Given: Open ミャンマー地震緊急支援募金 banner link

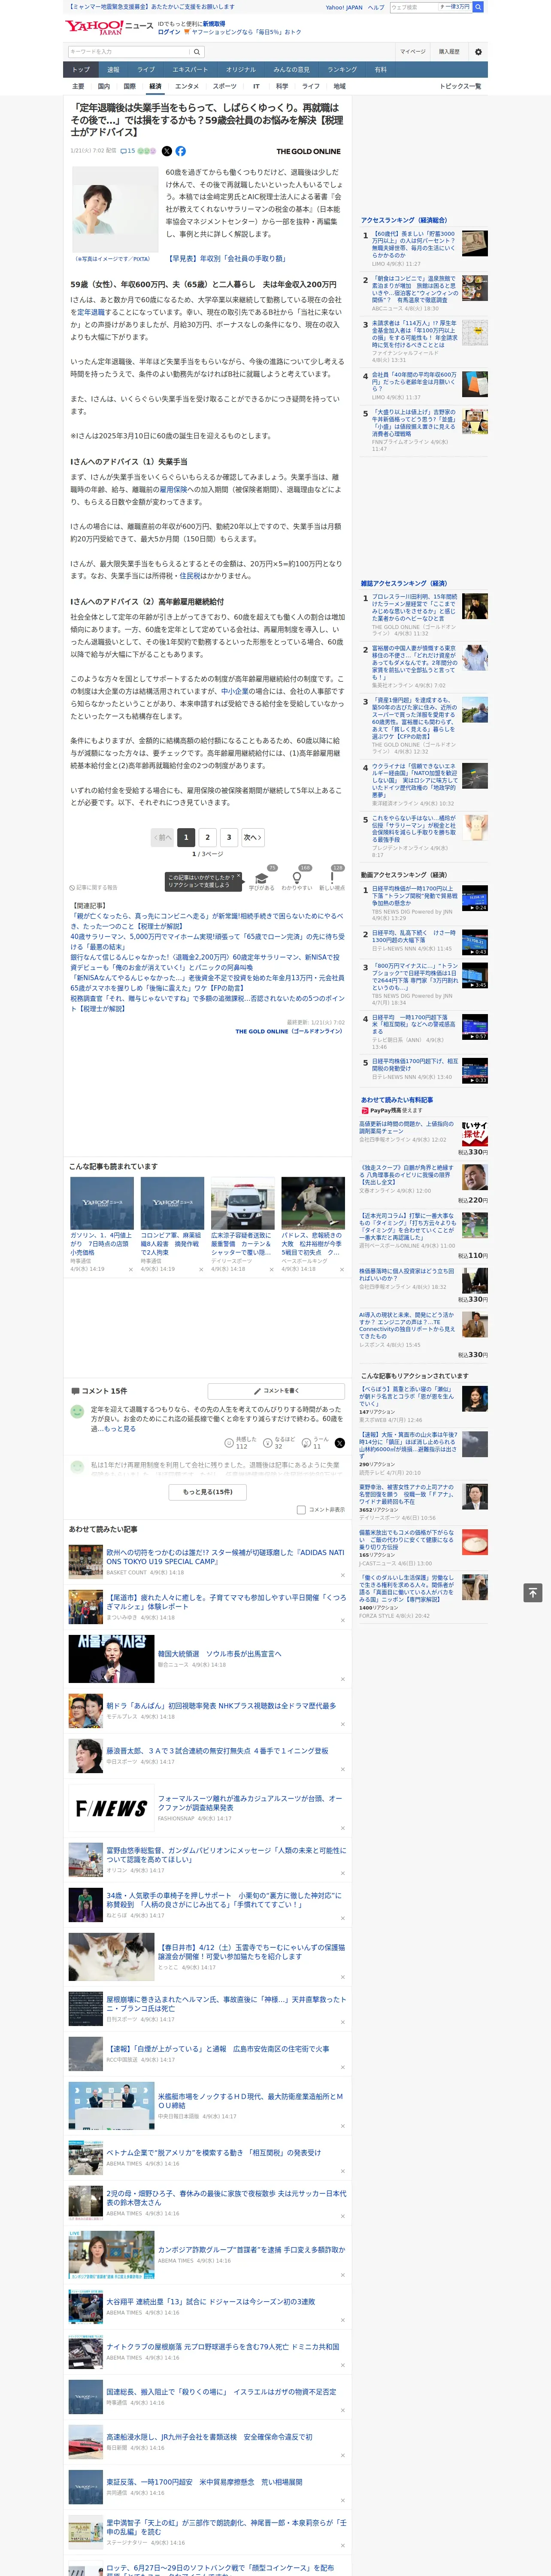Looking at the screenshot, I should 151,7.
